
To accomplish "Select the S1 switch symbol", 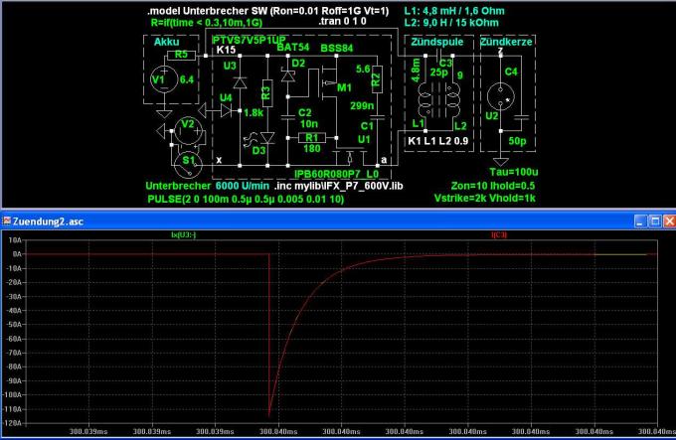I will (x=184, y=159).
